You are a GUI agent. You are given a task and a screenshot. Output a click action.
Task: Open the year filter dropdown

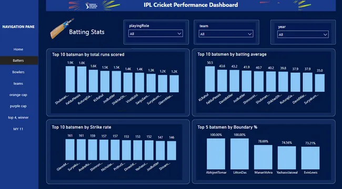tap(303, 35)
